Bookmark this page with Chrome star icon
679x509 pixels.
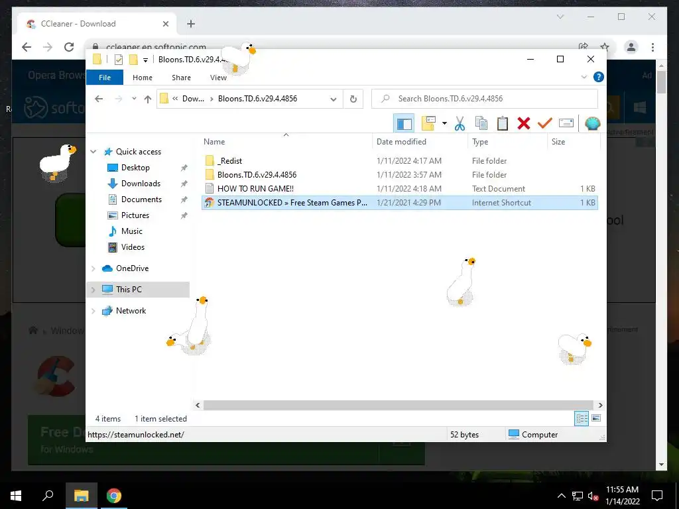[605, 47]
